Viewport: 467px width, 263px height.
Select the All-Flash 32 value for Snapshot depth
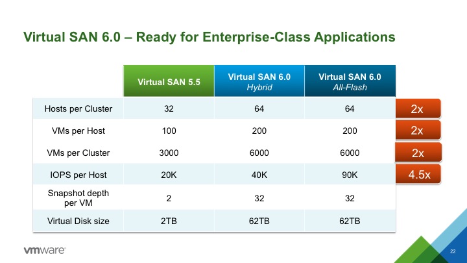pyautogui.click(x=350, y=198)
